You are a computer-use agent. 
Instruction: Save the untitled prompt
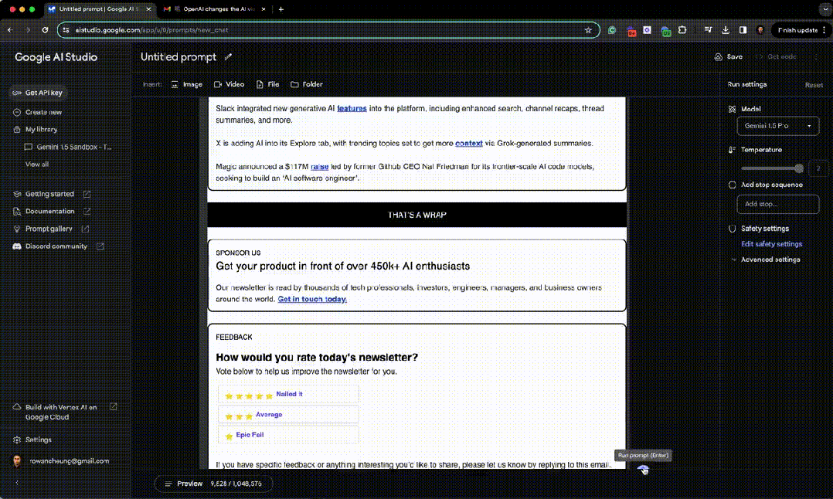click(728, 57)
